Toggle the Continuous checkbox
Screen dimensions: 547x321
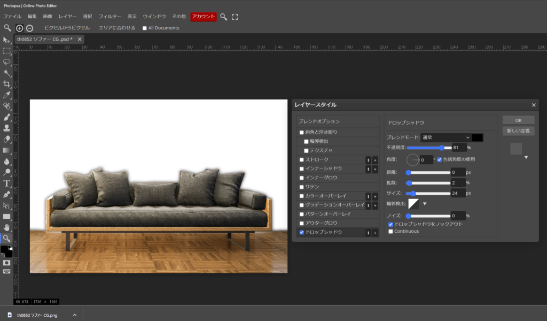point(390,231)
